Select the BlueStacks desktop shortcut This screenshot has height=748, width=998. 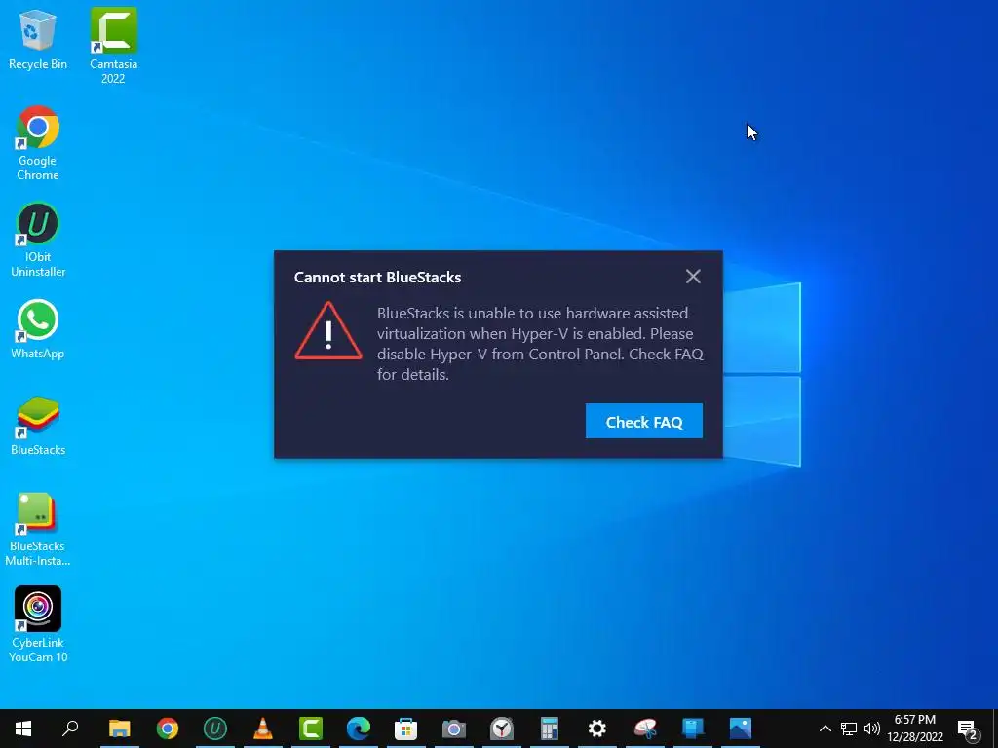tap(38, 427)
